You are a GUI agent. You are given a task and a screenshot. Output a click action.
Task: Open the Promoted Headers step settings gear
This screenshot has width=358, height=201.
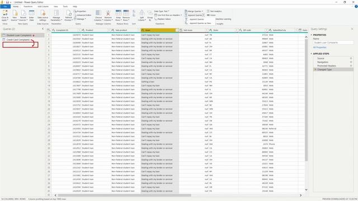[351, 66]
